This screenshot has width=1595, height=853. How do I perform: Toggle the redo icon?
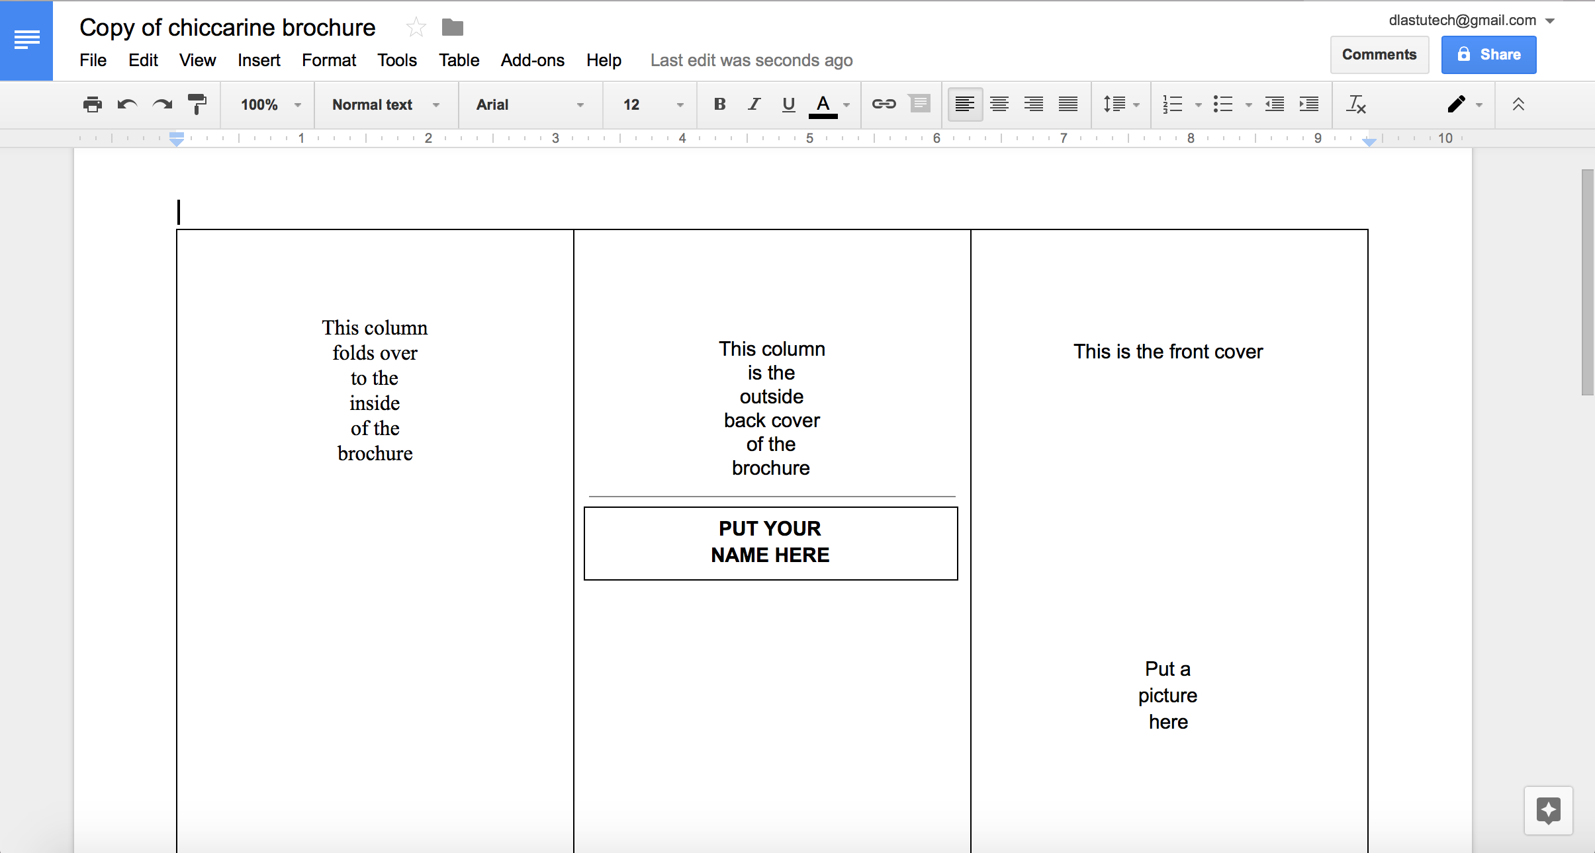(x=163, y=104)
